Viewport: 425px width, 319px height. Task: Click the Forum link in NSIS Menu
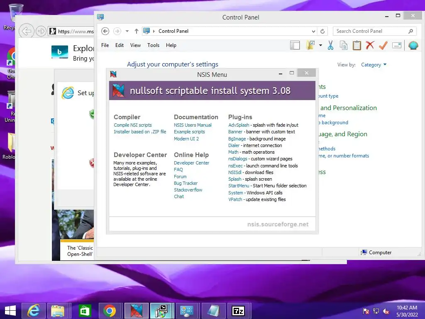(180, 176)
